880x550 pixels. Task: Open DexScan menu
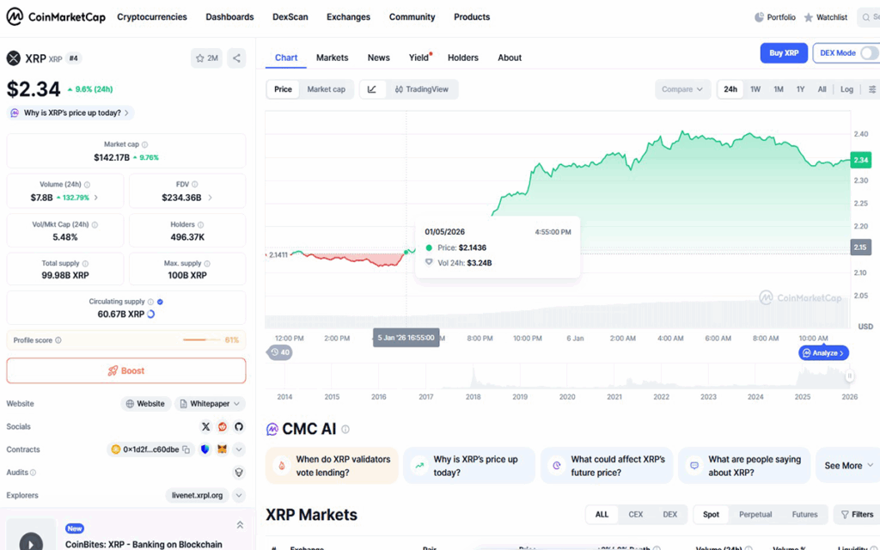point(290,17)
